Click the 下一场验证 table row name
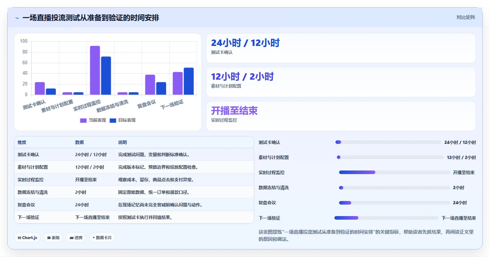The image size is (490, 257). click(x=28, y=218)
